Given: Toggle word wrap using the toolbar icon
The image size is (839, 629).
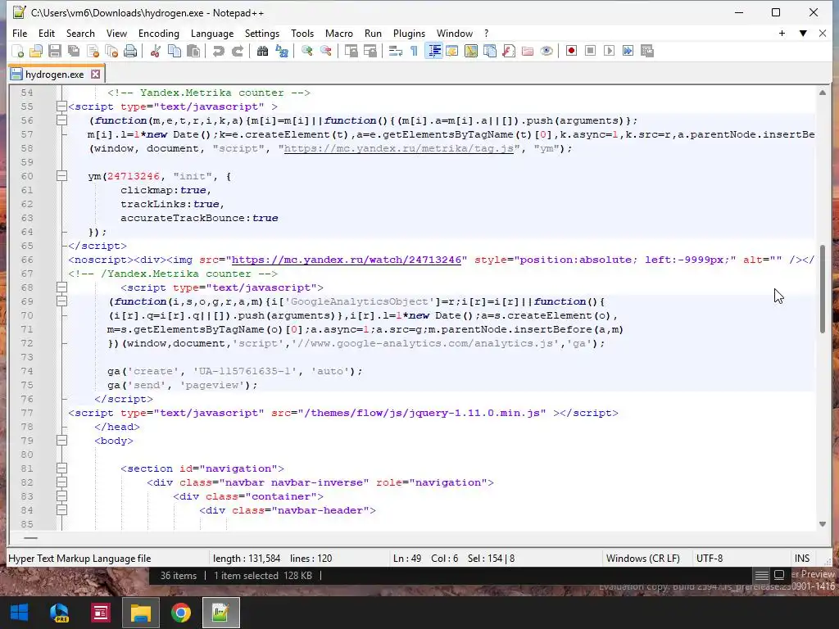Looking at the screenshot, I should click(x=396, y=51).
